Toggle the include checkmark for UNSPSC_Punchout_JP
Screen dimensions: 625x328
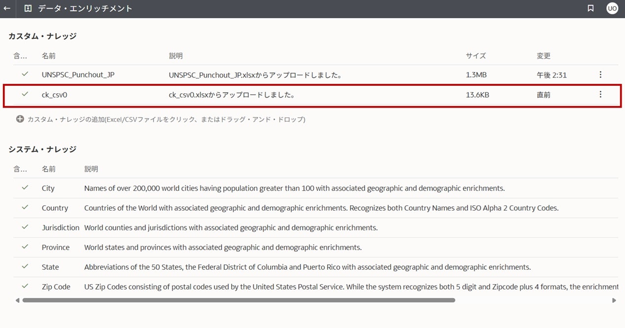coord(25,74)
